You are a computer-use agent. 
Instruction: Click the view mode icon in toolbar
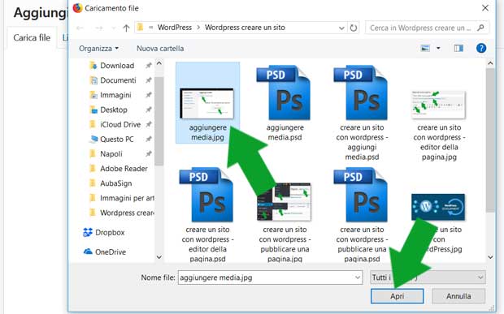point(425,49)
